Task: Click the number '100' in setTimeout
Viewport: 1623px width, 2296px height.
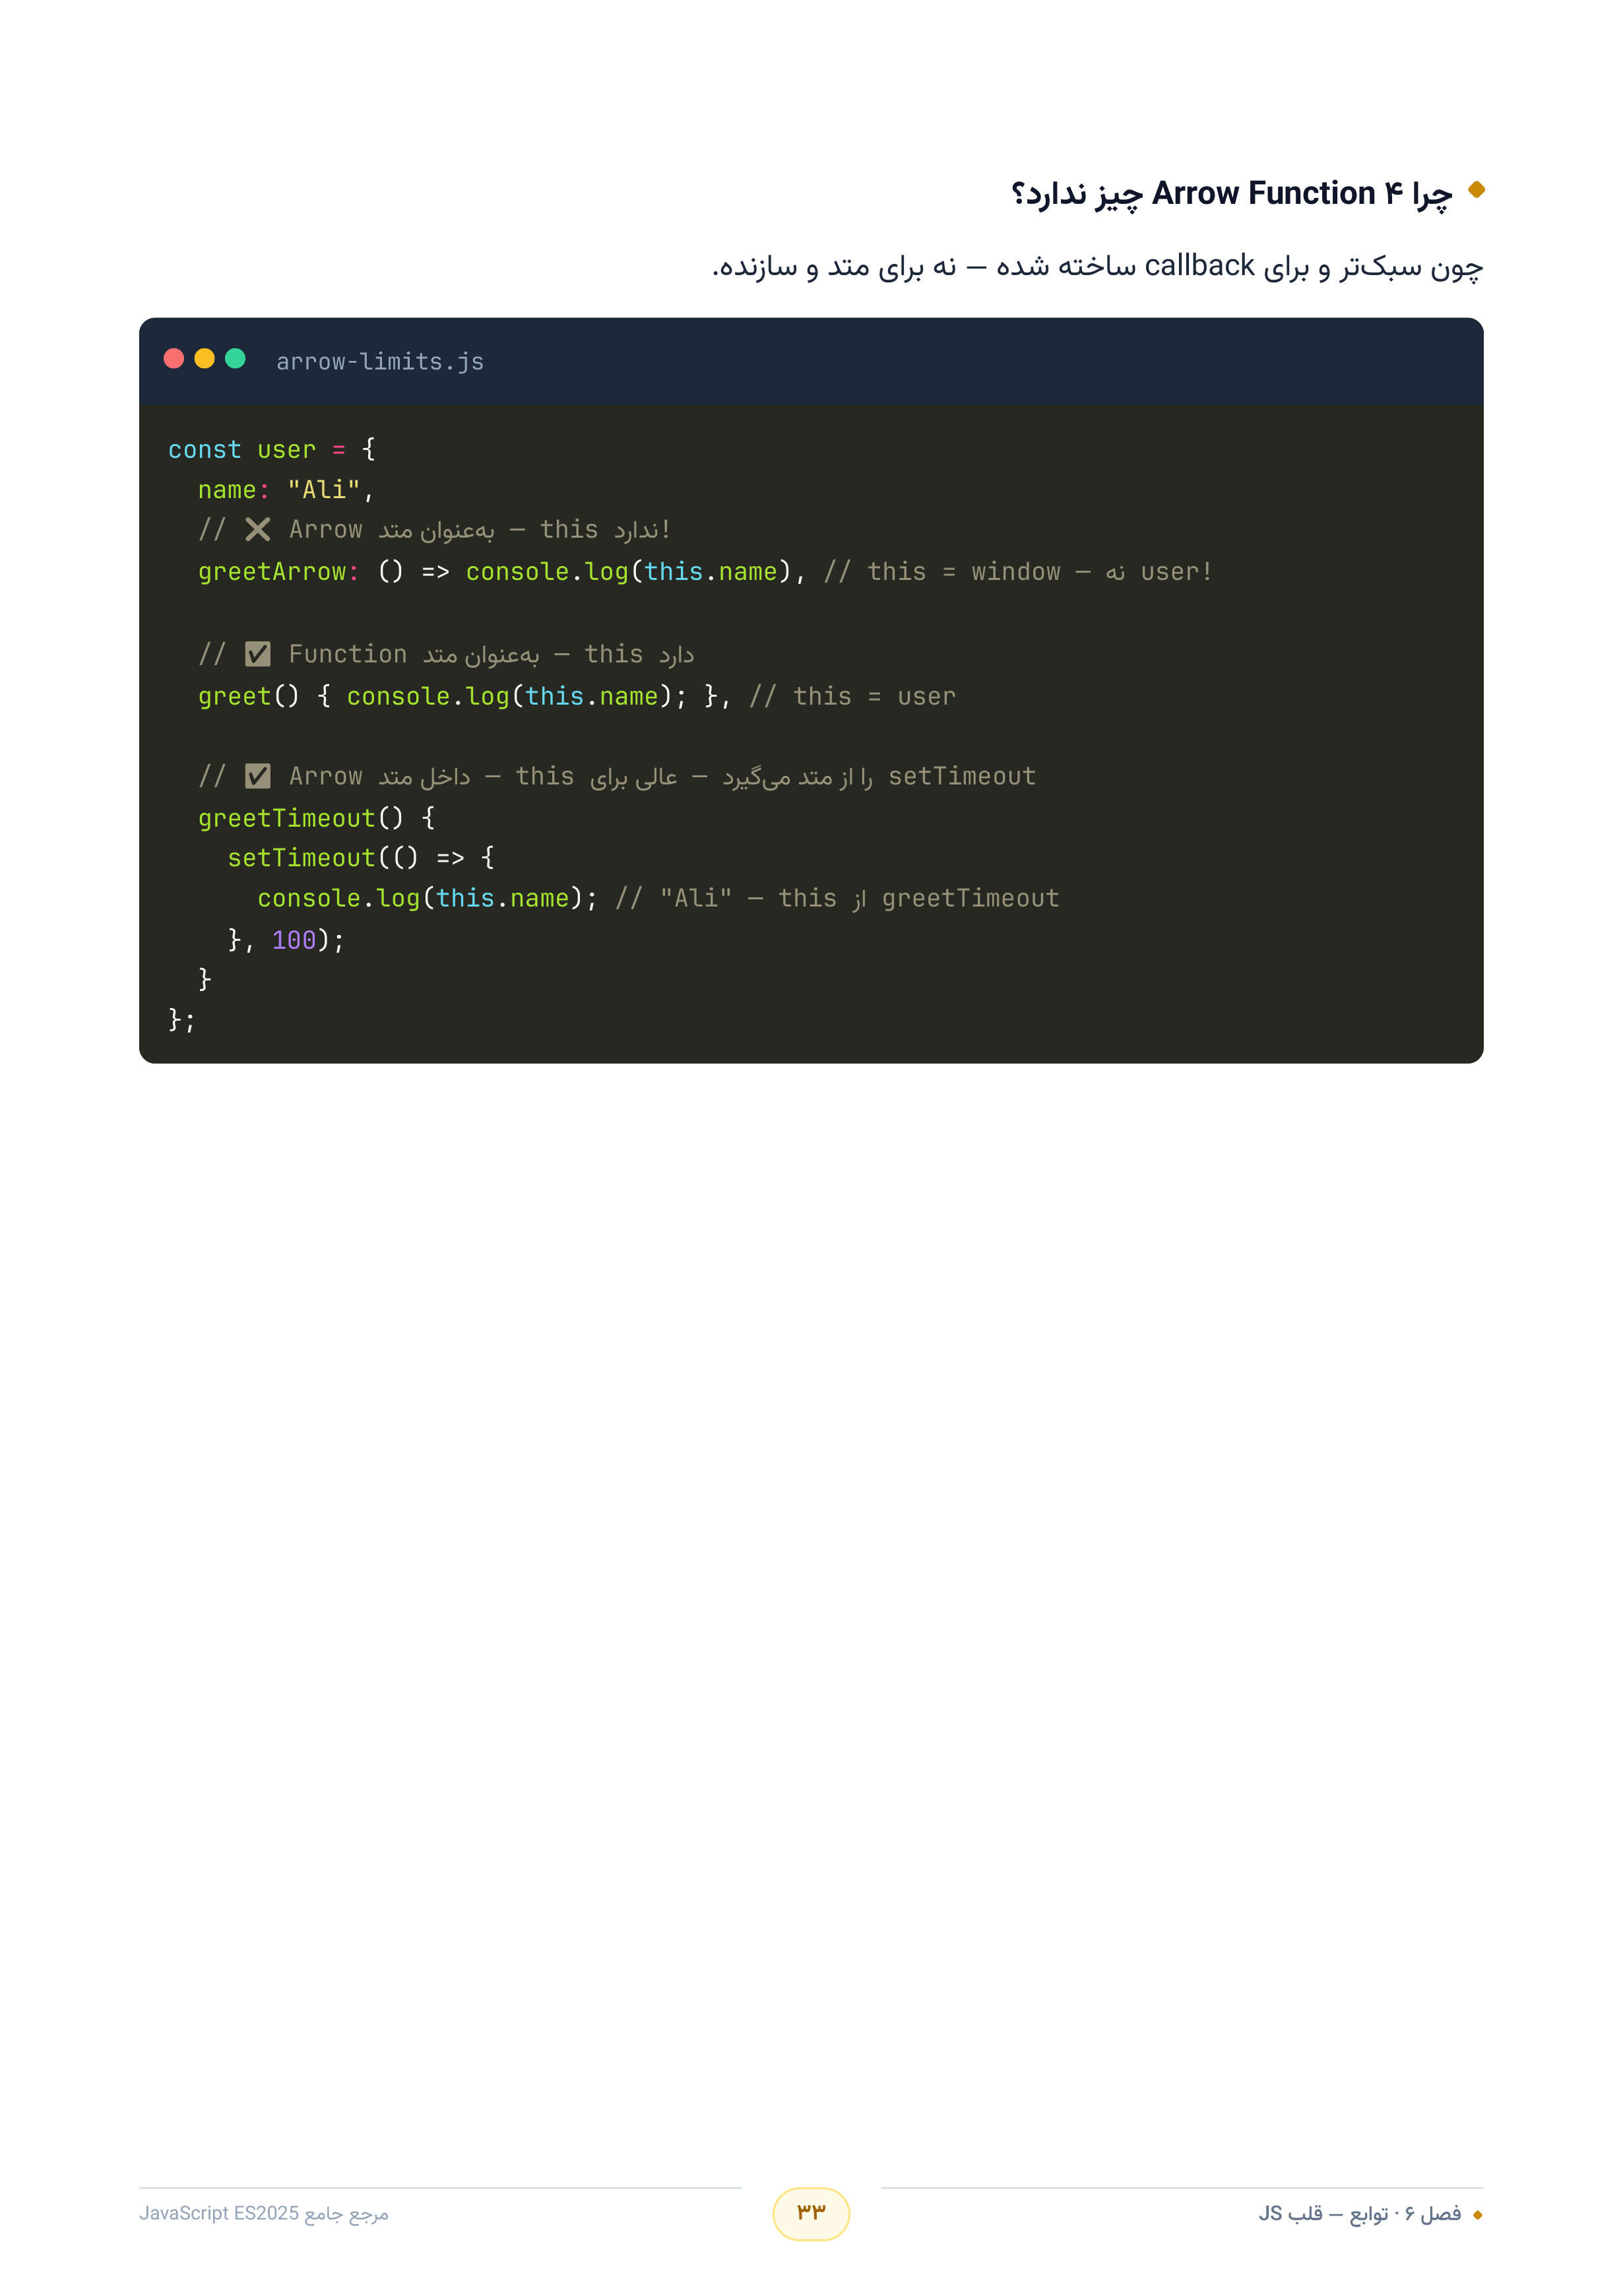Action: coord(294,940)
